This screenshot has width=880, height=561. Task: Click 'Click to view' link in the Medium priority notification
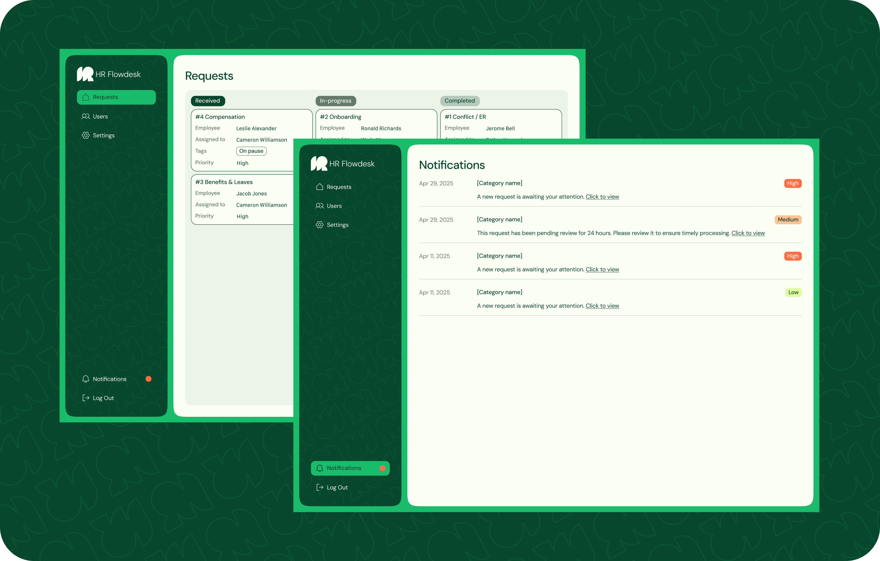[748, 233]
